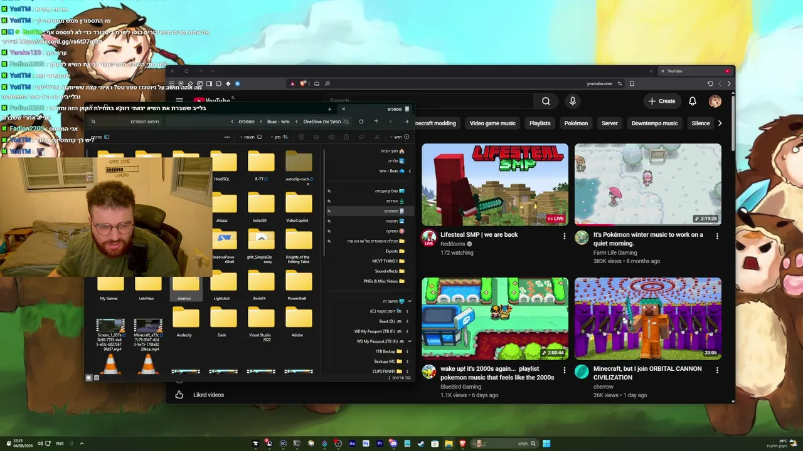The height and width of the screenshot is (451, 803).
Task: Click the File Explorer refresh icon
Action: pos(361,122)
